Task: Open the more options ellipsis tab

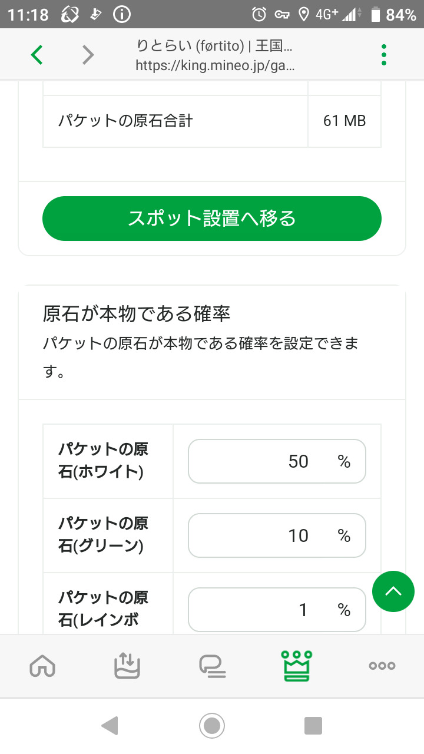Action: coord(382,666)
